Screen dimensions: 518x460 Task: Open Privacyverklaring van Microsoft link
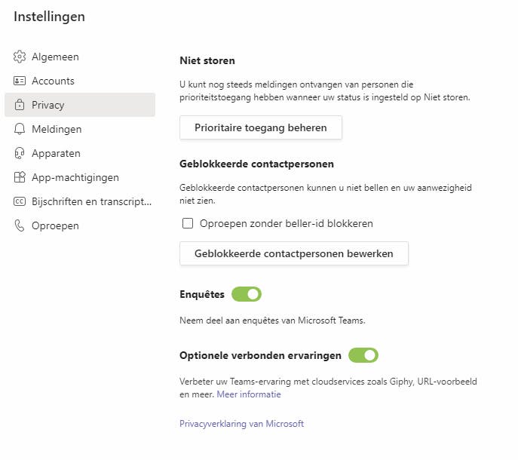click(241, 424)
